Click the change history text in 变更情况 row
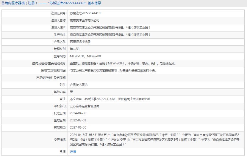Image resolution: width=247 pixels, height=157 pixels. [x=155, y=139]
